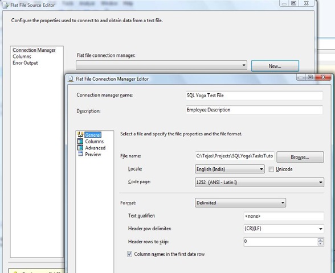Click the Text qualifier field

(284, 216)
